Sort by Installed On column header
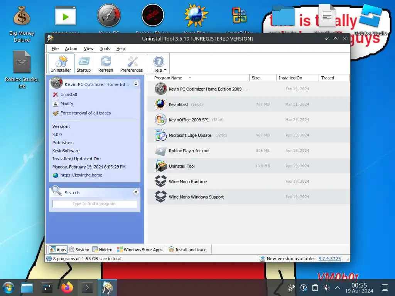The height and width of the screenshot is (296, 395). (x=297, y=78)
